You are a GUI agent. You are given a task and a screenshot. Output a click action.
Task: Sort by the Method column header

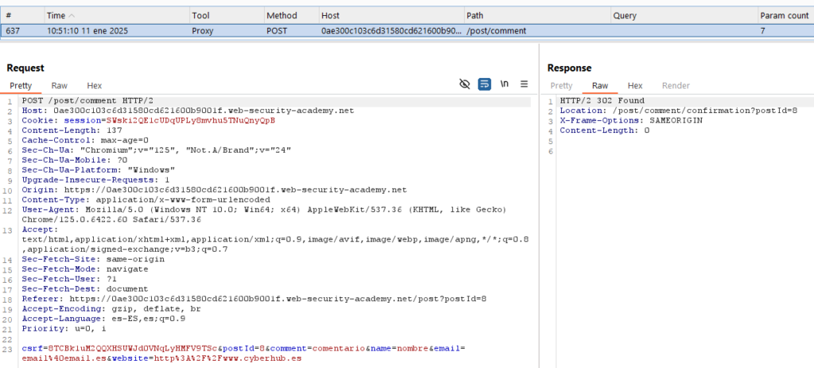coord(291,16)
